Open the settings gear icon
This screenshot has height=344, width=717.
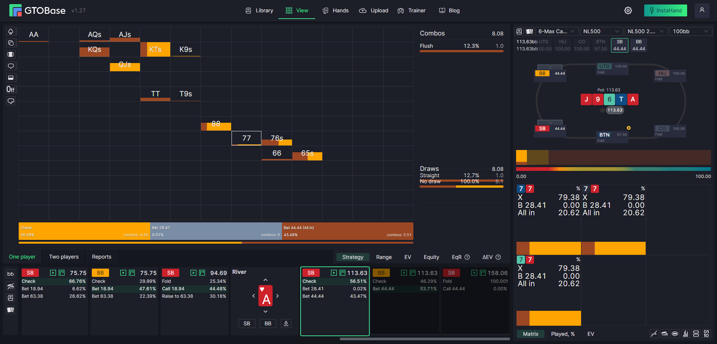coord(628,10)
